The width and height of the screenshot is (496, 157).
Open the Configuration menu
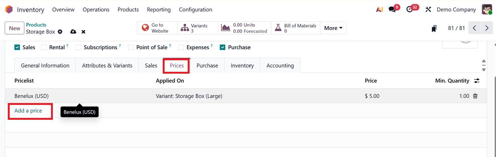(x=195, y=10)
